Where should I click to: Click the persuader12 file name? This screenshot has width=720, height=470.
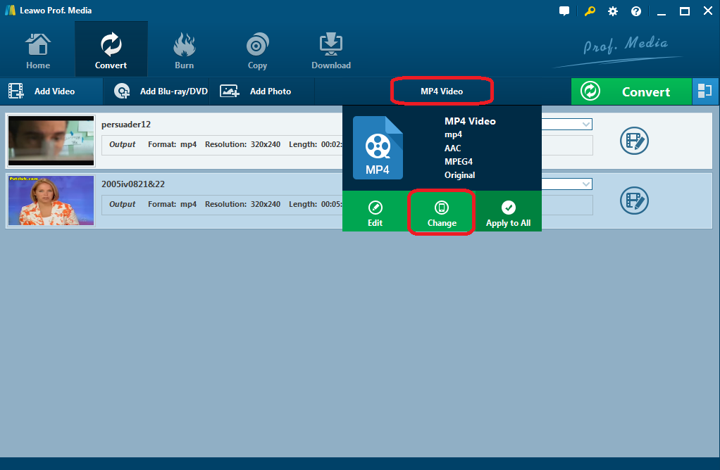[126, 125]
